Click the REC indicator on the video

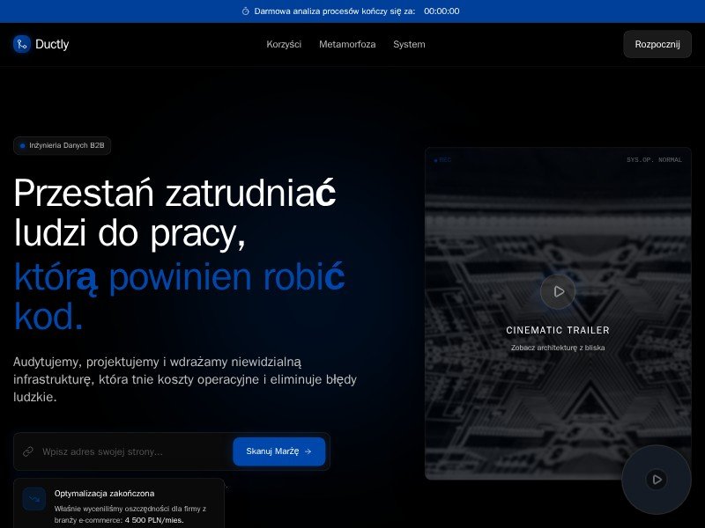(x=442, y=160)
